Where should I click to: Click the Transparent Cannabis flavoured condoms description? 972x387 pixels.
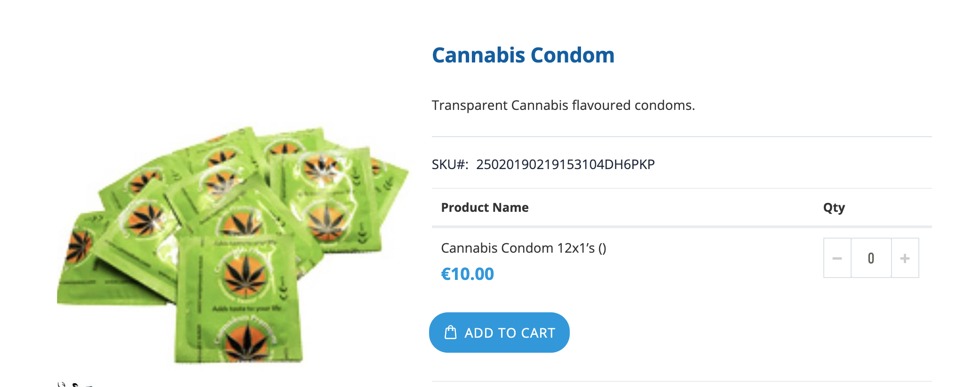tap(563, 105)
